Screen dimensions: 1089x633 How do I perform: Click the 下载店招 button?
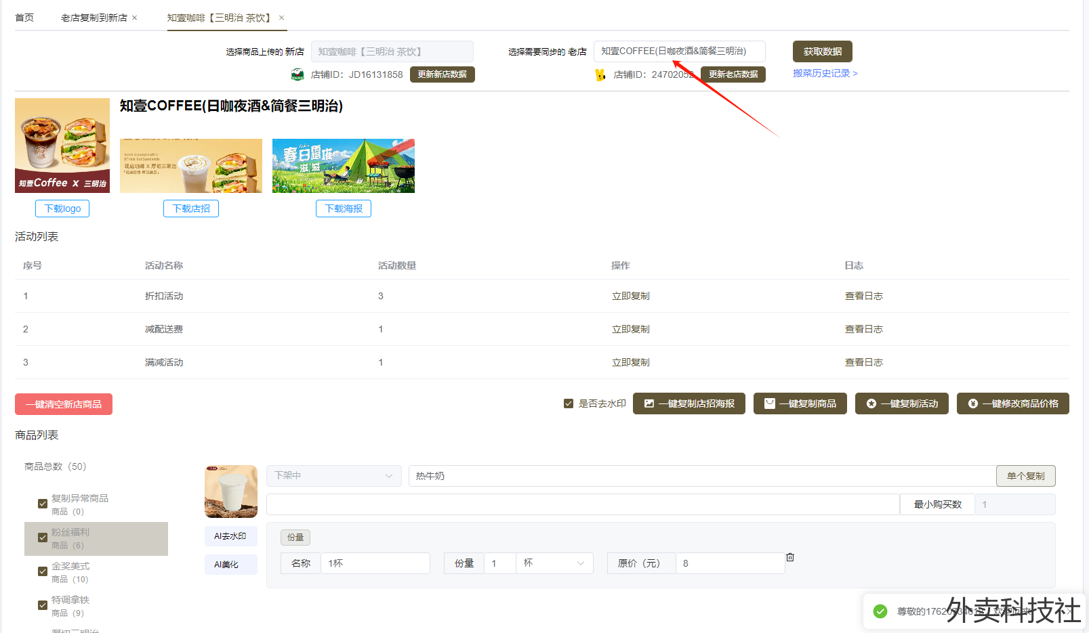coord(191,209)
